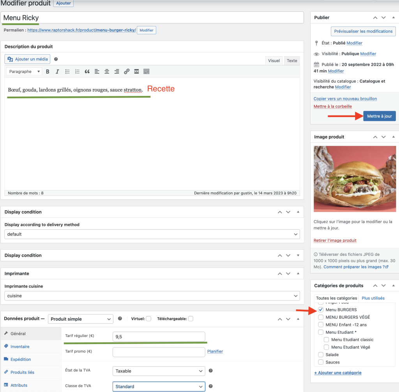Toggle the editor's extended toolbar icon

pos(147,71)
